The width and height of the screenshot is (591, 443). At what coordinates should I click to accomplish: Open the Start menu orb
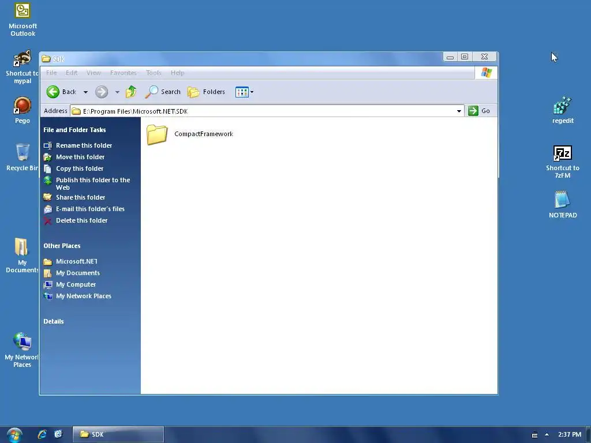[x=14, y=435]
